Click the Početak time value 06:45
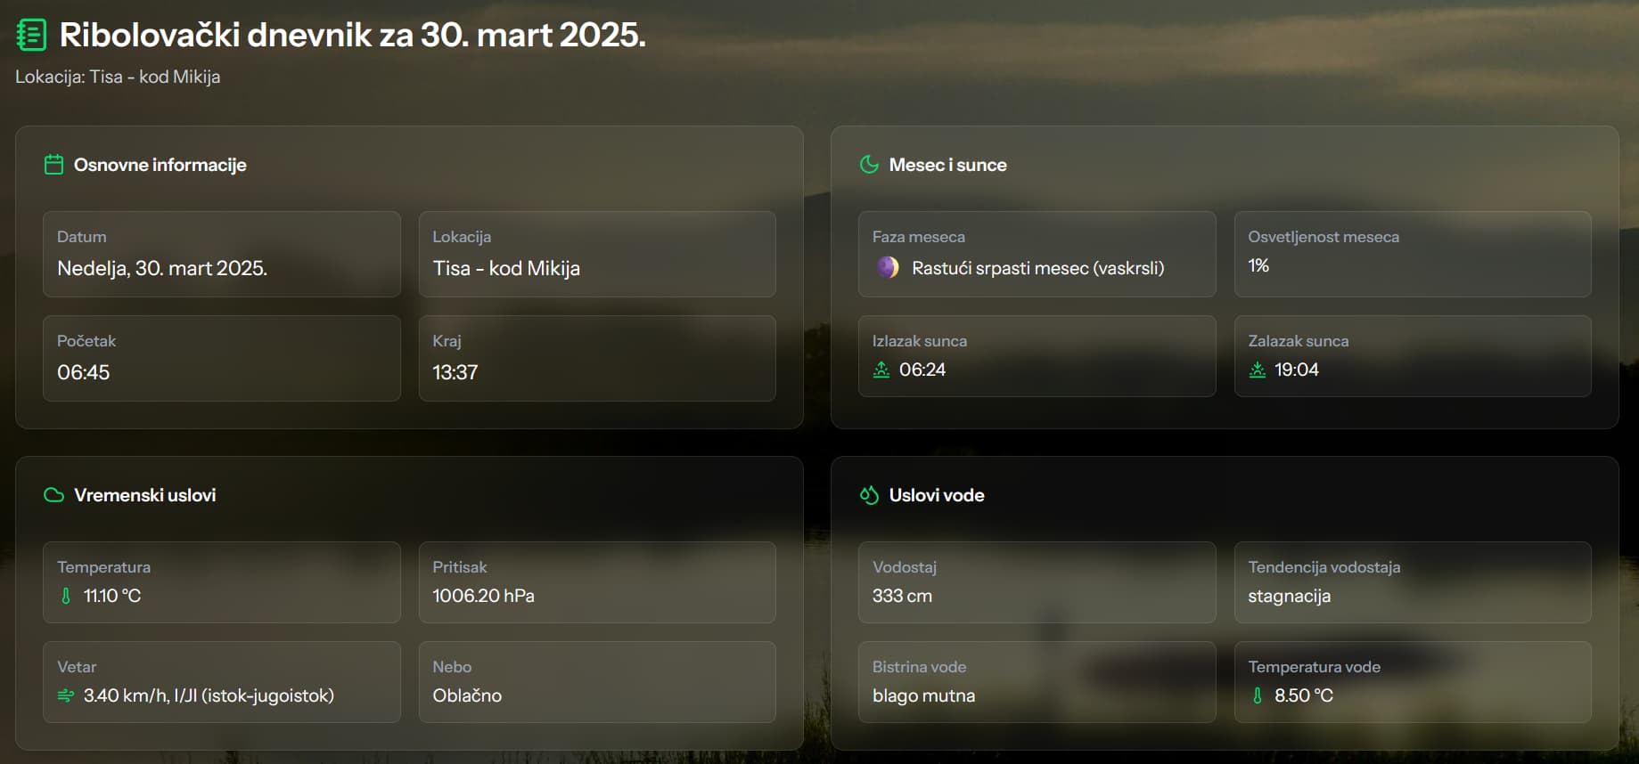Image resolution: width=1639 pixels, height=764 pixels. (x=84, y=372)
